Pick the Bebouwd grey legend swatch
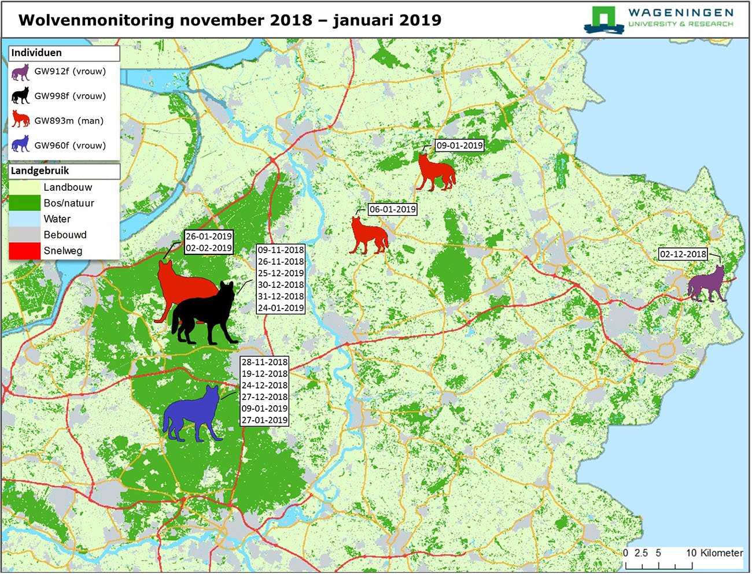752x574 pixels. point(24,235)
